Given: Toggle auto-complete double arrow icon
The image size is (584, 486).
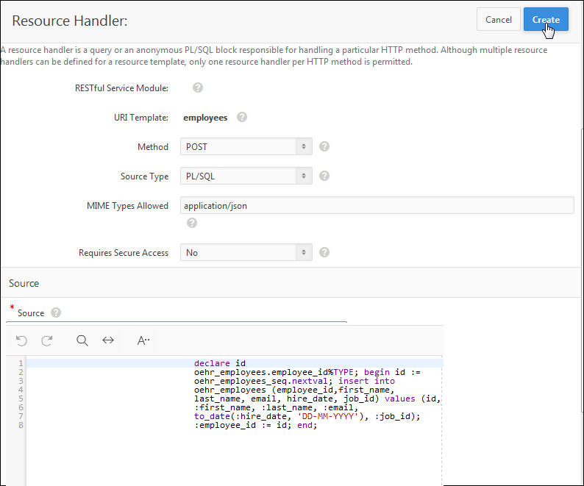Looking at the screenshot, I should pyautogui.click(x=108, y=340).
